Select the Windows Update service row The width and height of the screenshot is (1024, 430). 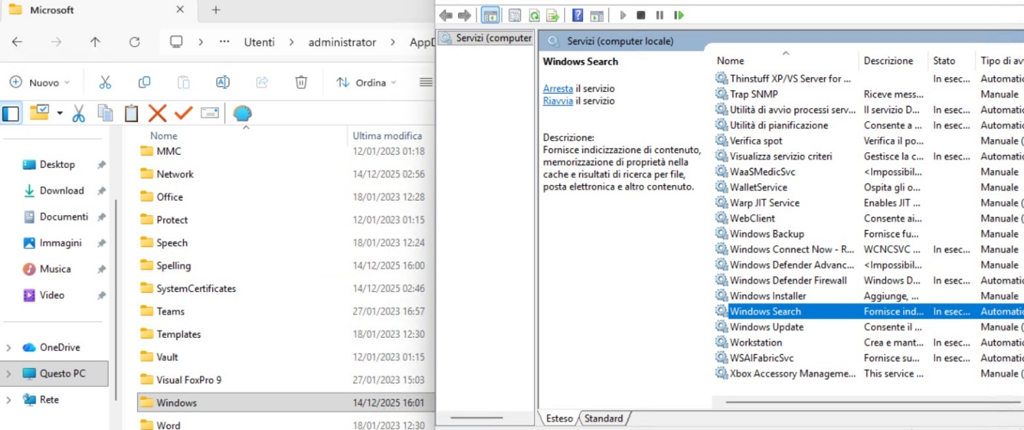[x=767, y=327]
